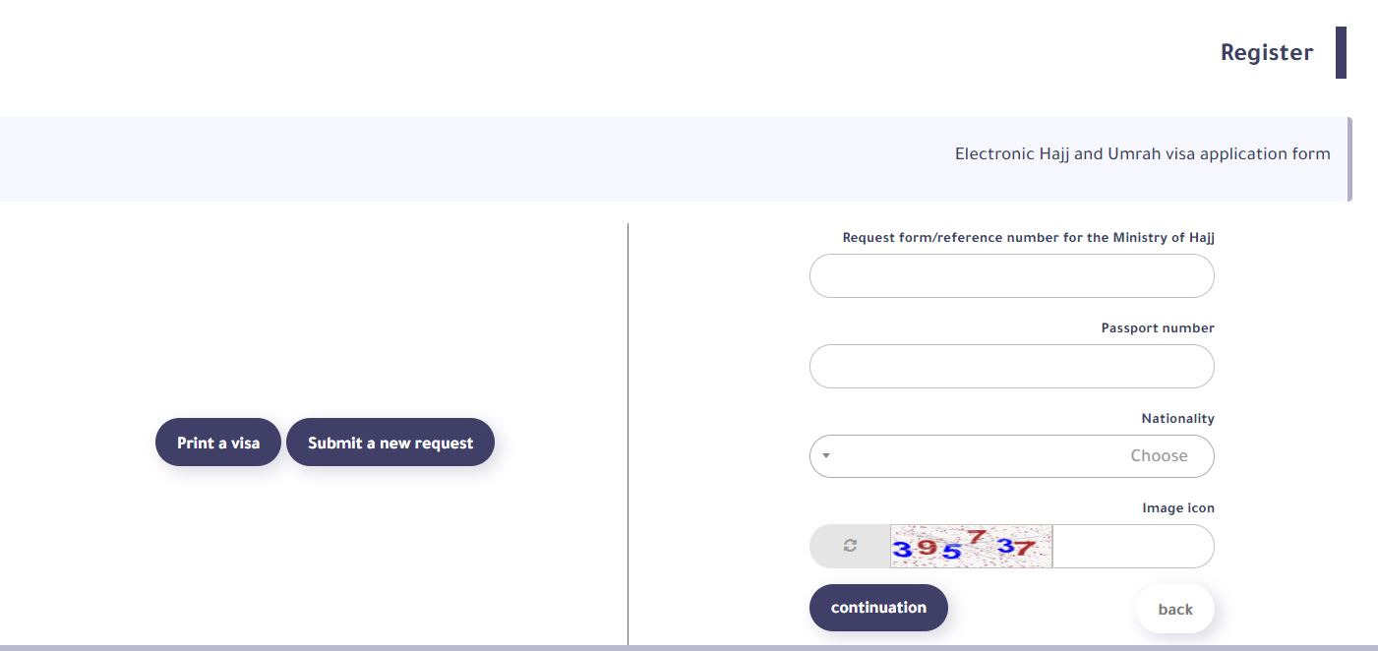Click the Nationality dropdown arrow
Viewport: 1378px width, 651px height.
coord(826,456)
